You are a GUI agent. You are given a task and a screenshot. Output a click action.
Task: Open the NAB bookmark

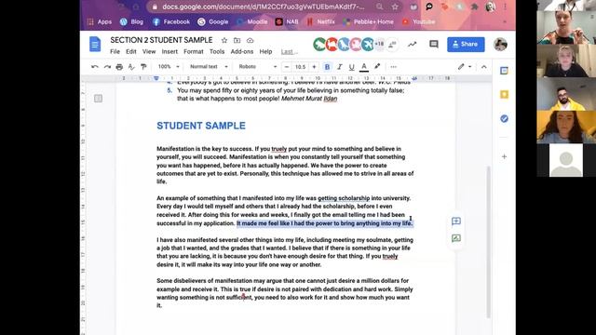click(287, 22)
